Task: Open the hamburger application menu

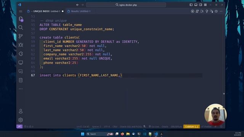Action: [21, 11]
